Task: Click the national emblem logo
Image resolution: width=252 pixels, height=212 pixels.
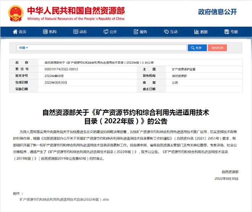Action: 16,13
